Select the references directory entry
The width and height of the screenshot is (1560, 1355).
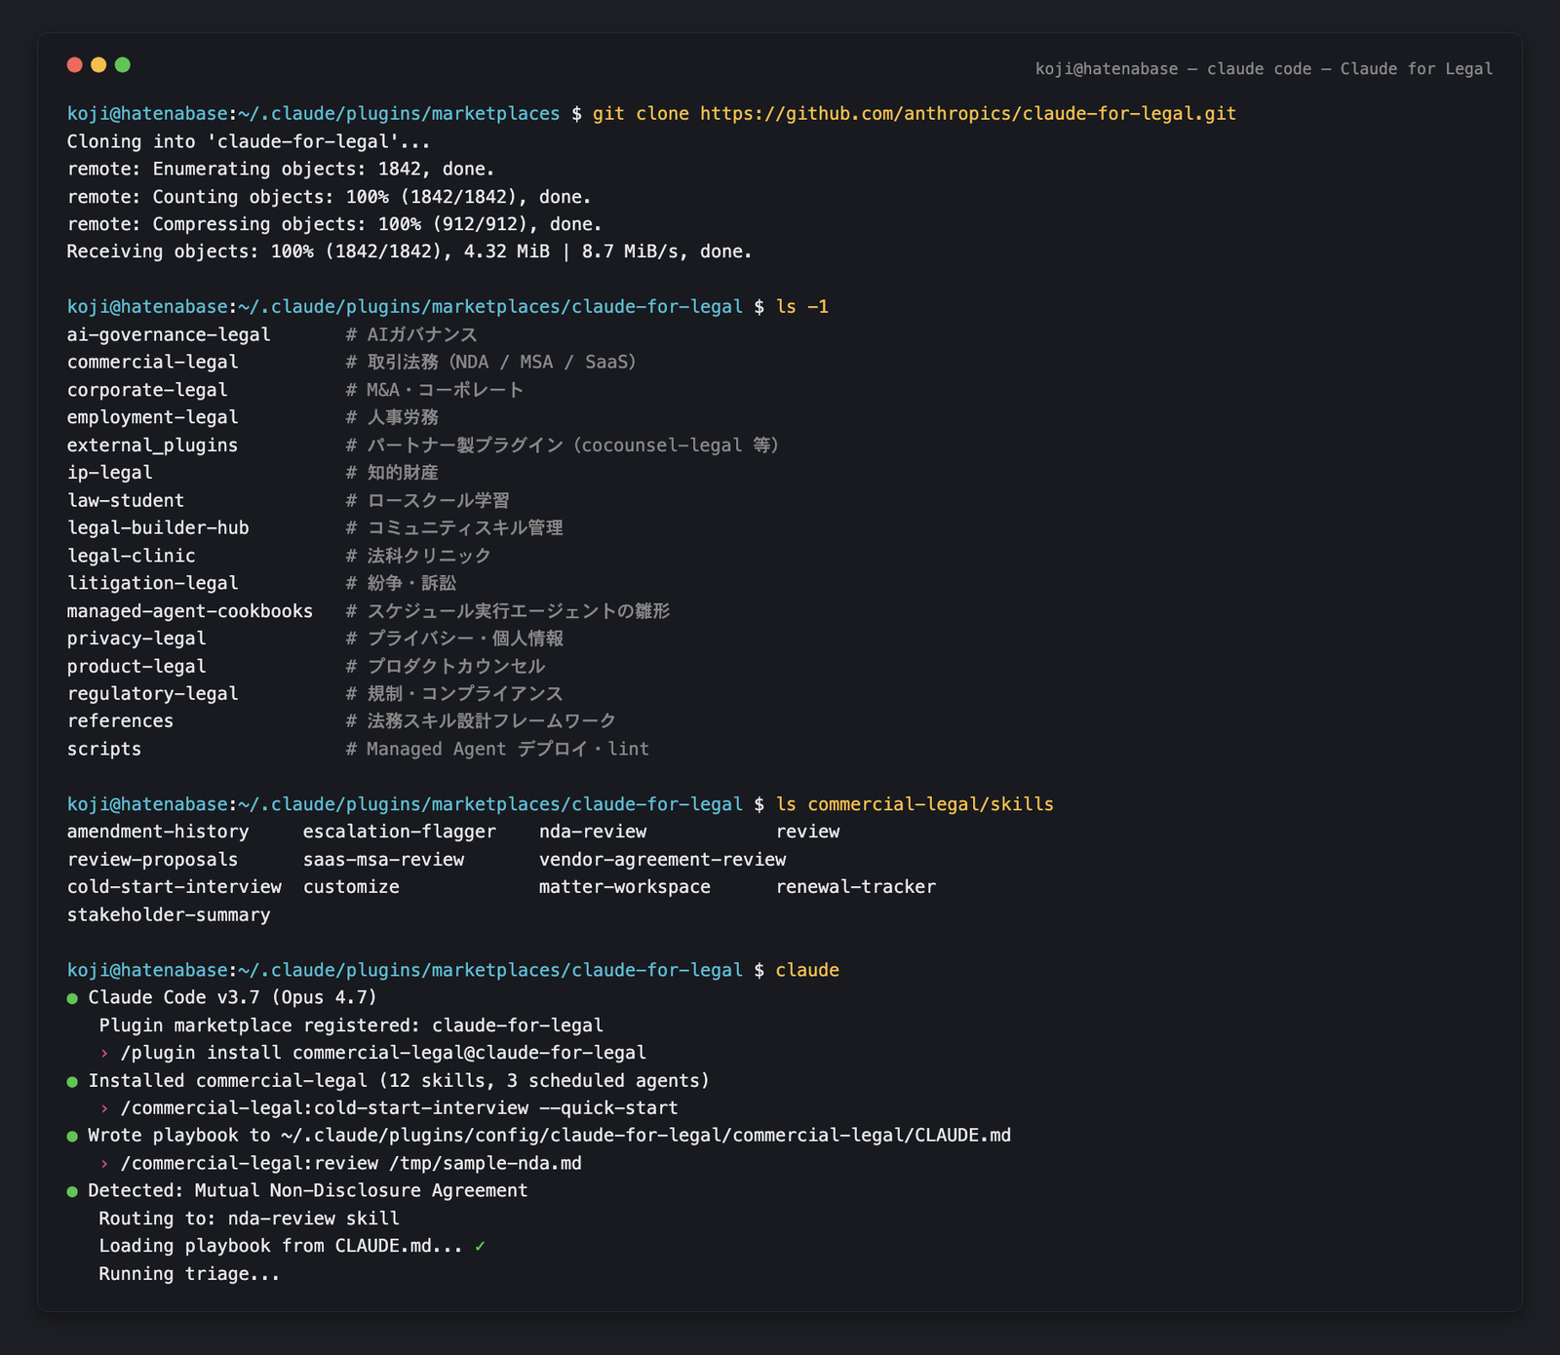pos(120,721)
